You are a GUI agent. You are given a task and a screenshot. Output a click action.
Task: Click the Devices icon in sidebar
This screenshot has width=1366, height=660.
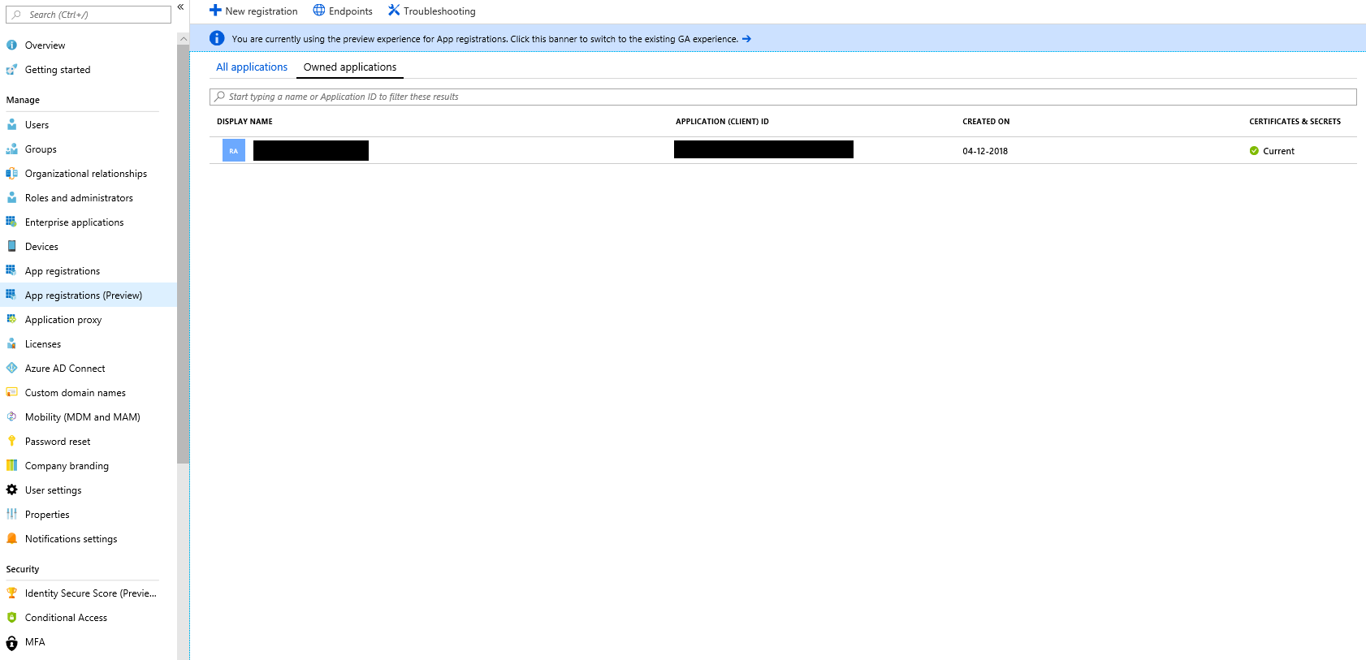pos(11,246)
